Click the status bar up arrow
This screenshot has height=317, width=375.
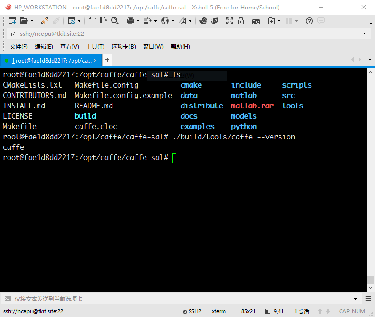coord(320,311)
